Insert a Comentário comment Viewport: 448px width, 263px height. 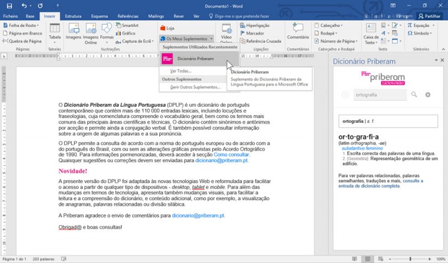tap(297, 32)
